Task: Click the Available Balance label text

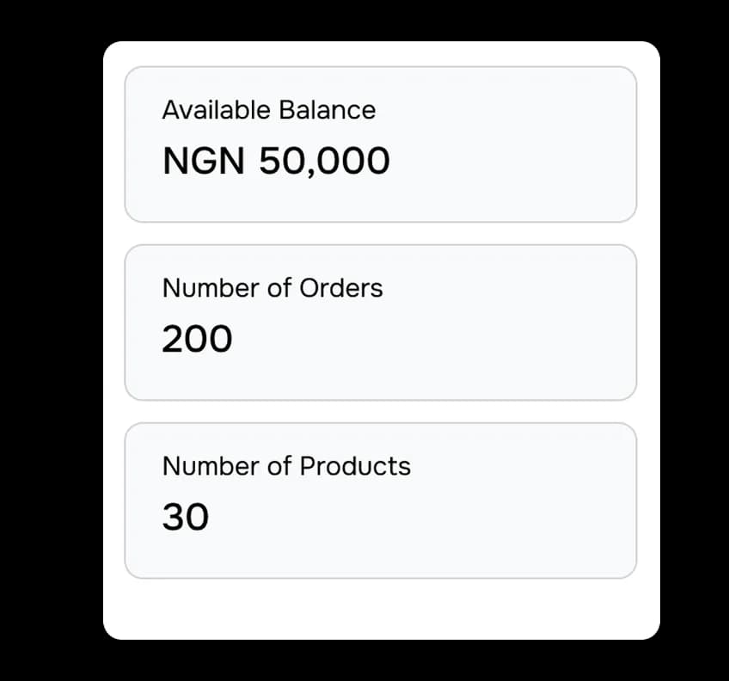Action: (269, 110)
